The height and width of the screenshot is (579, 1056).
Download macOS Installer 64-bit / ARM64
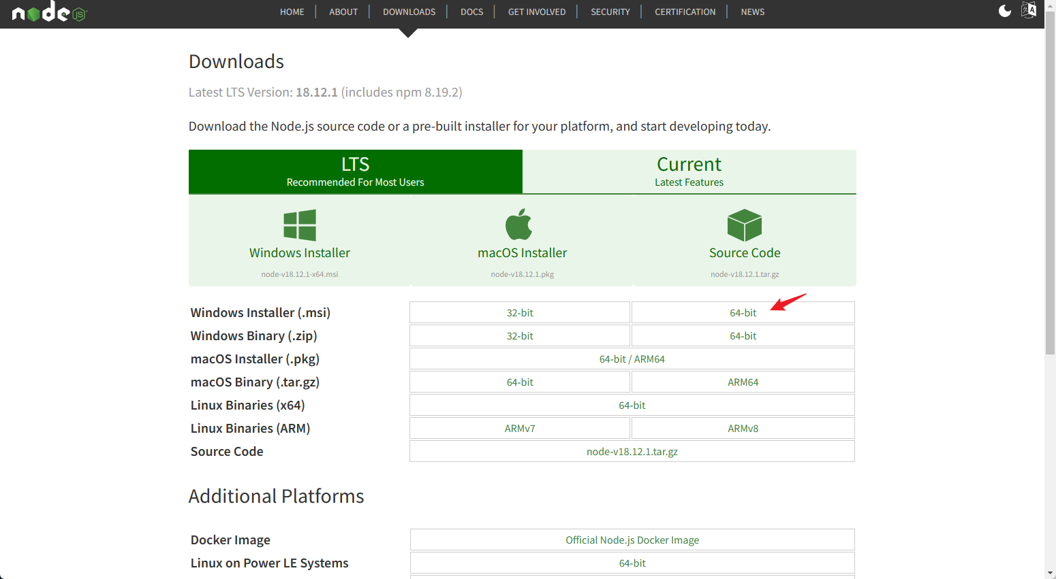click(x=632, y=359)
